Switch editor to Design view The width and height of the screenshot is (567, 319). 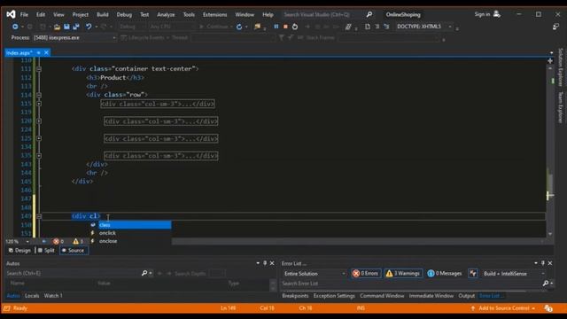pos(19,250)
